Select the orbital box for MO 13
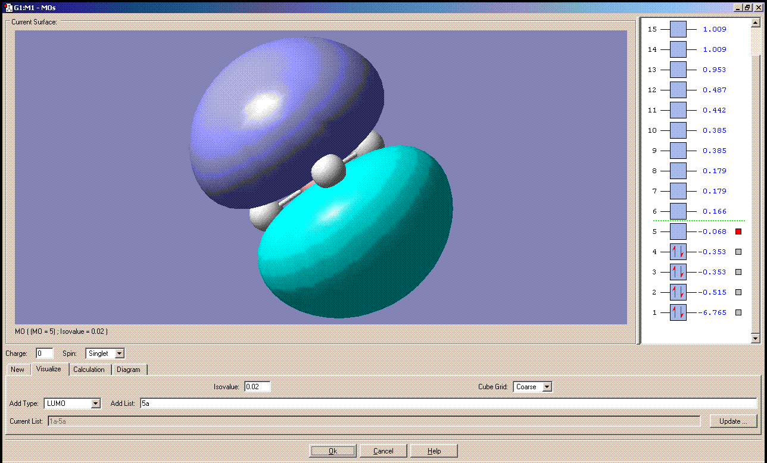This screenshot has width=767, height=463. pos(678,70)
